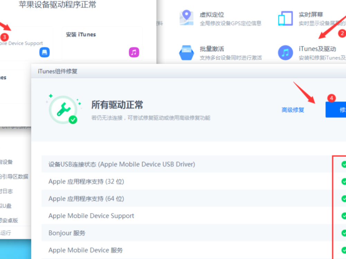The height and width of the screenshot is (259, 346).
Task: Click the green check for 应用程序支持 (64 位)
Action: click(x=344, y=199)
